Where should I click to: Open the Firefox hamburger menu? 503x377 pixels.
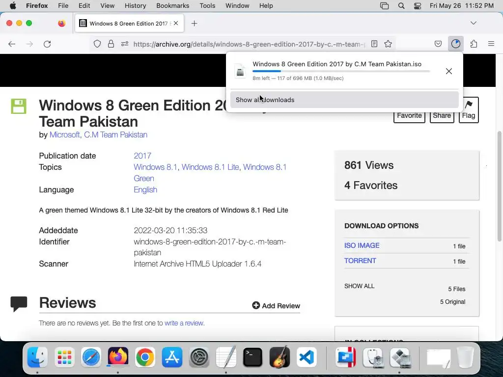(491, 44)
